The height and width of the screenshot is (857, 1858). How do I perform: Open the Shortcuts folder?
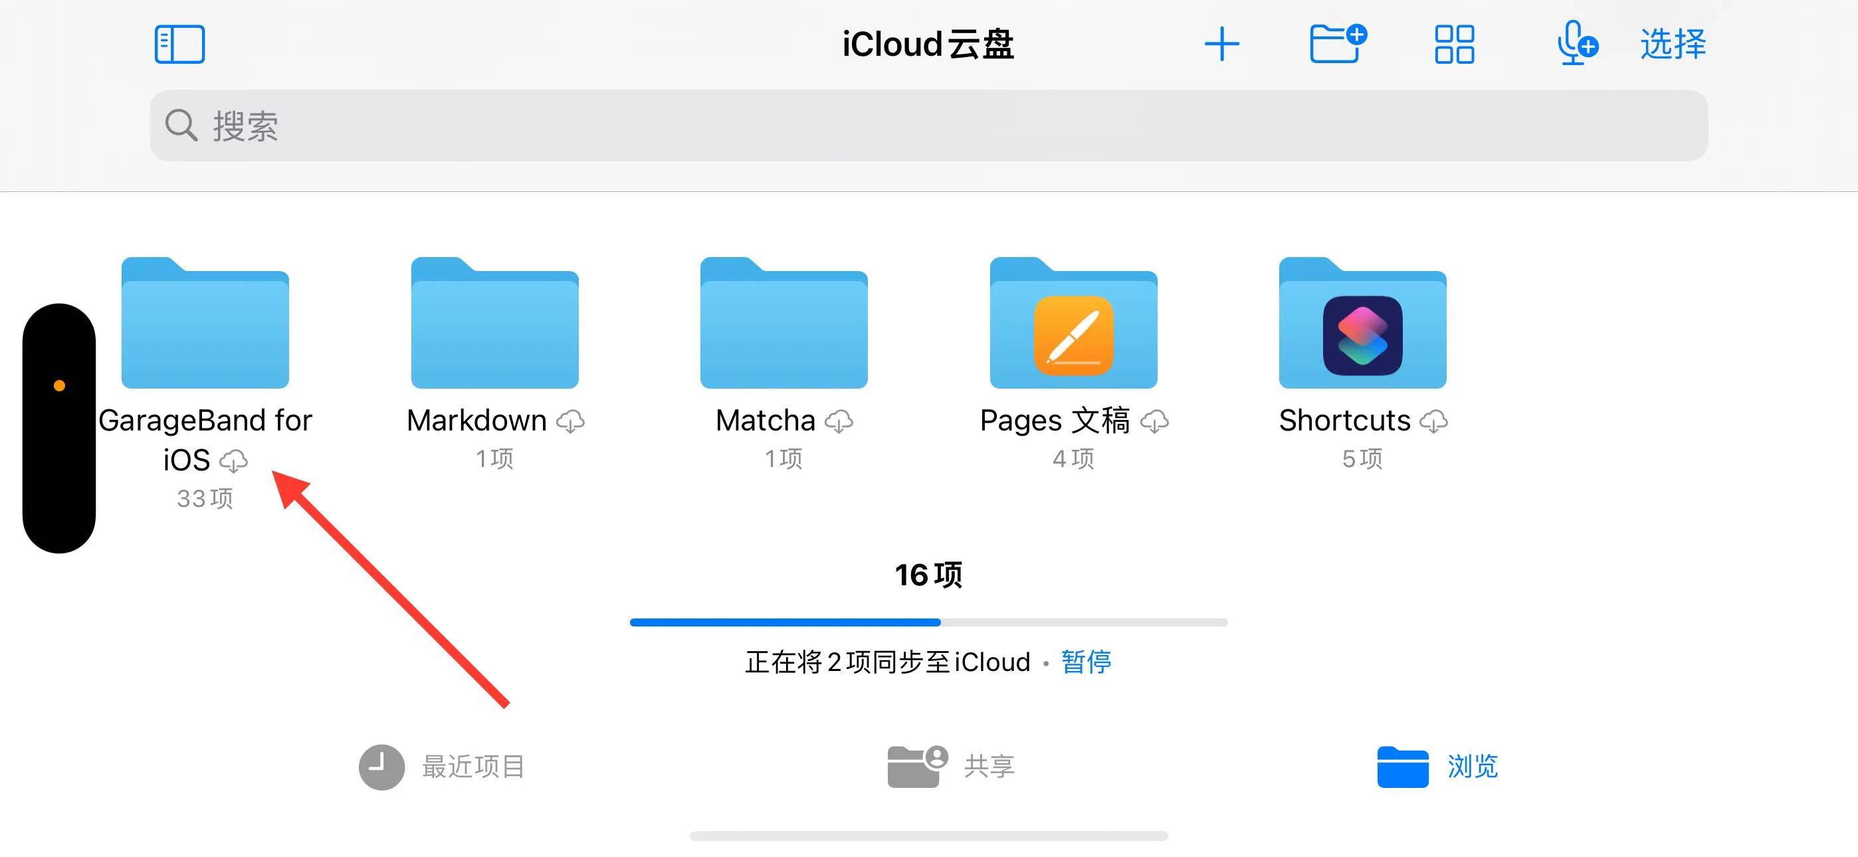(1362, 323)
